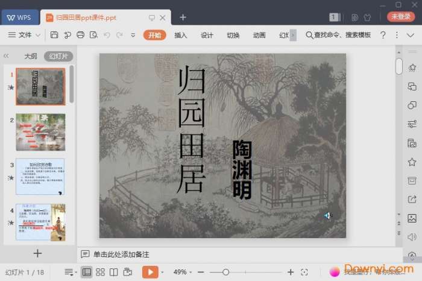Image resolution: width=422 pixels, height=281 pixels.
Task: Click the 查找命令、搜索模板 search field
Action: click(338, 35)
